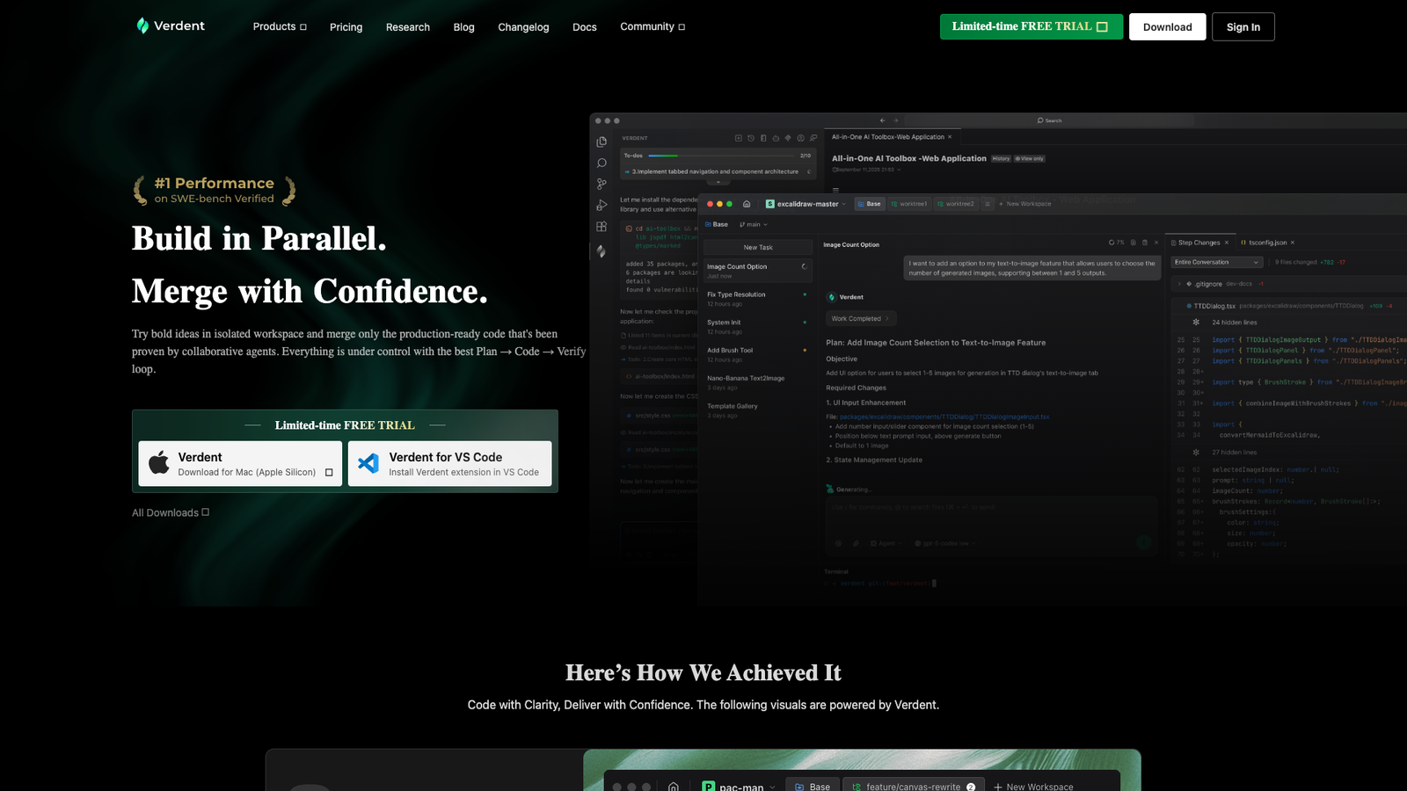The width and height of the screenshot is (1407, 791).
Task: Close the All-in-One AI Toolbox tab
Action: tap(950, 137)
